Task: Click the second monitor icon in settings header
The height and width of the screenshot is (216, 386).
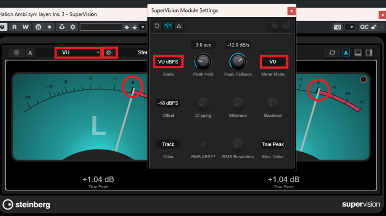Action: click(x=286, y=25)
